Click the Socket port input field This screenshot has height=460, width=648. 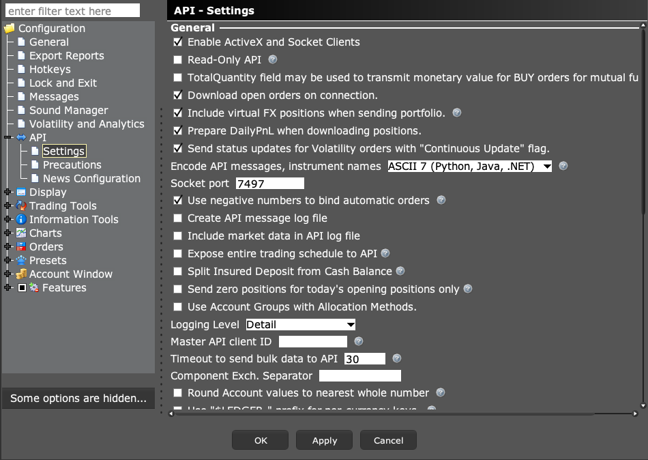coord(270,184)
